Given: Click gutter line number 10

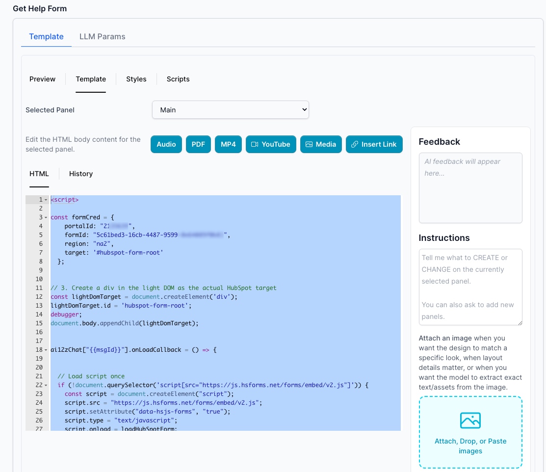Looking at the screenshot, I should (x=39, y=279).
